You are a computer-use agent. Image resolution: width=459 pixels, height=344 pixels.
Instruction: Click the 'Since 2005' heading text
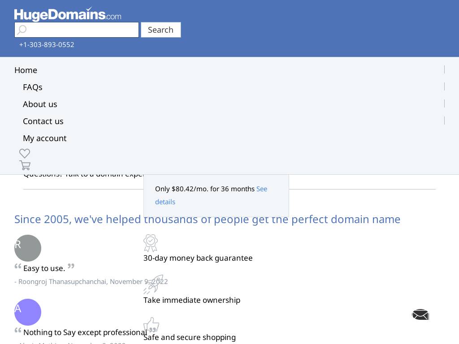tap(207, 219)
